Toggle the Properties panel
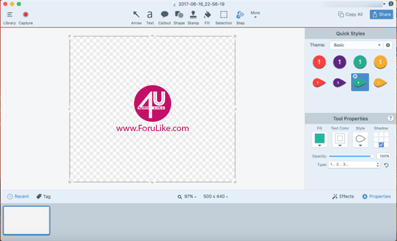The image size is (397, 241). coord(377,196)
